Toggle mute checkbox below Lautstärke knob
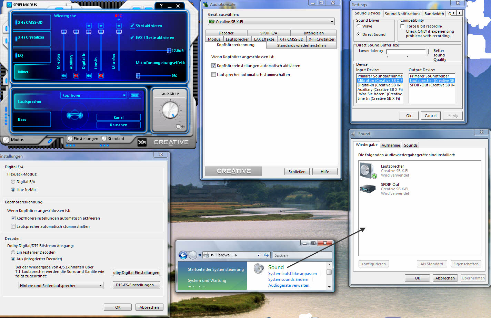Image resolution: width=491 pixels, height=318 pixels. 178,127
